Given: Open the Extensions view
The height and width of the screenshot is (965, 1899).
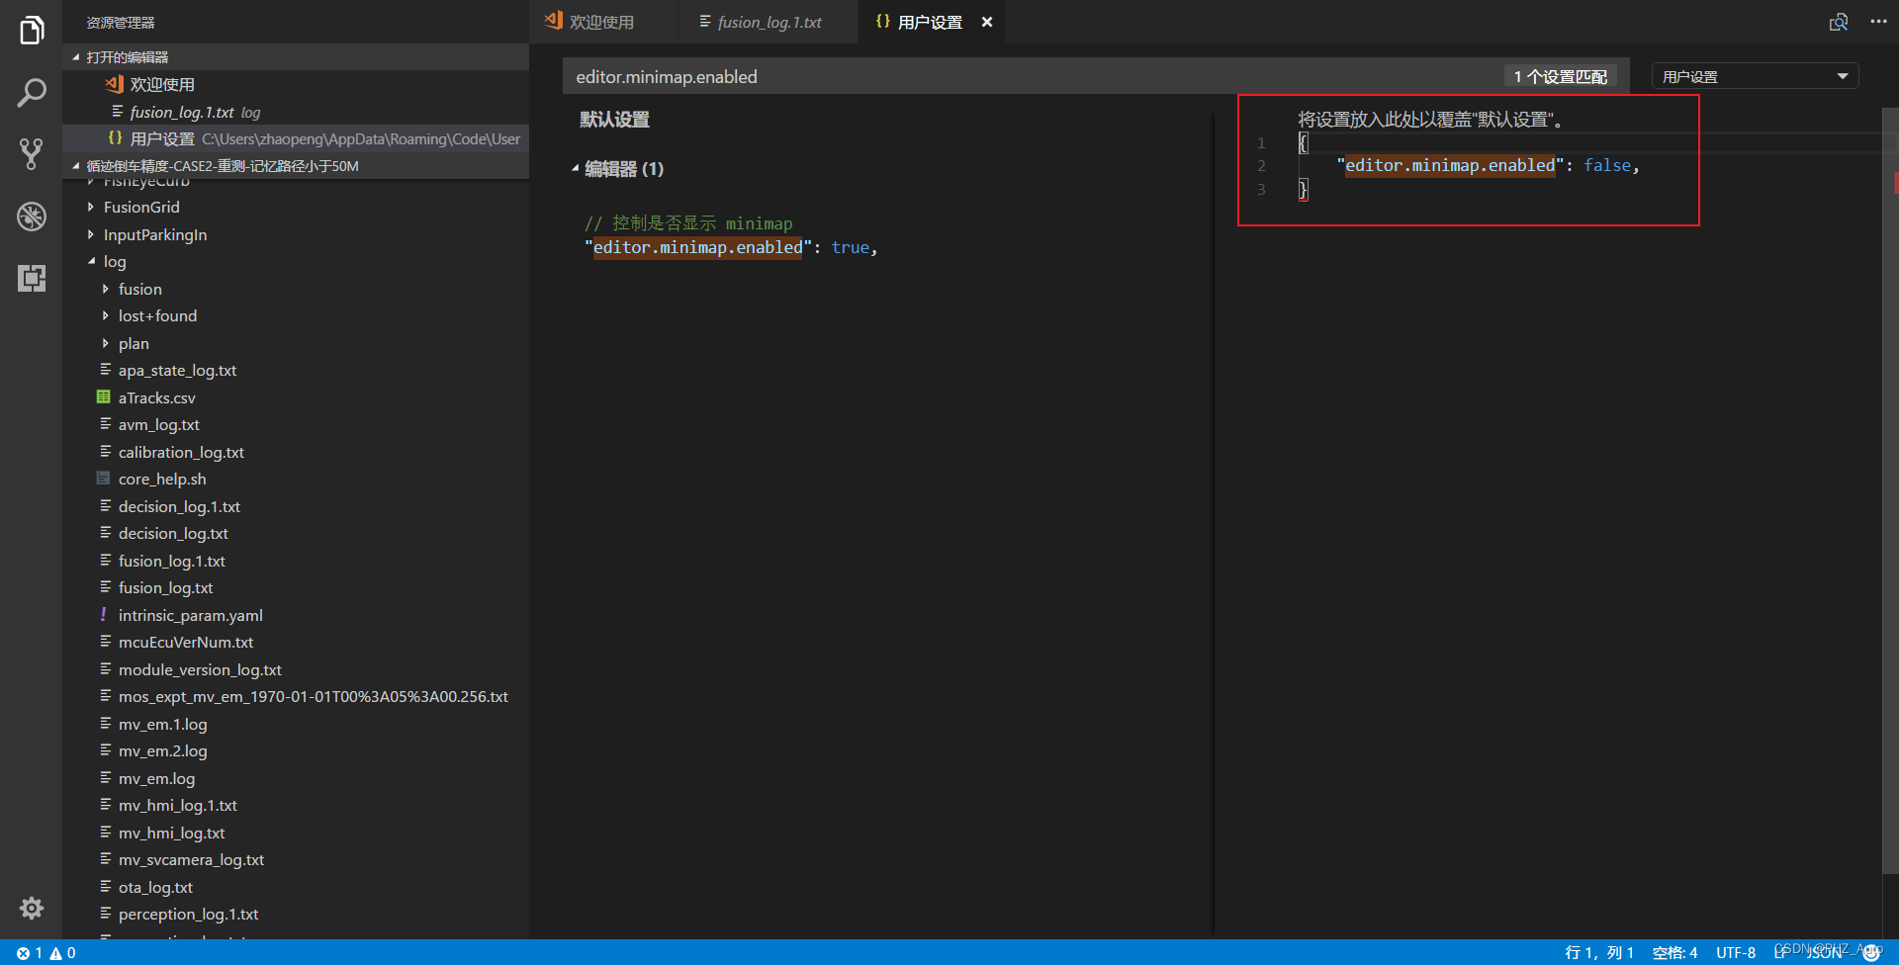Looking at the screenshot, I should (x=31, y=278).
